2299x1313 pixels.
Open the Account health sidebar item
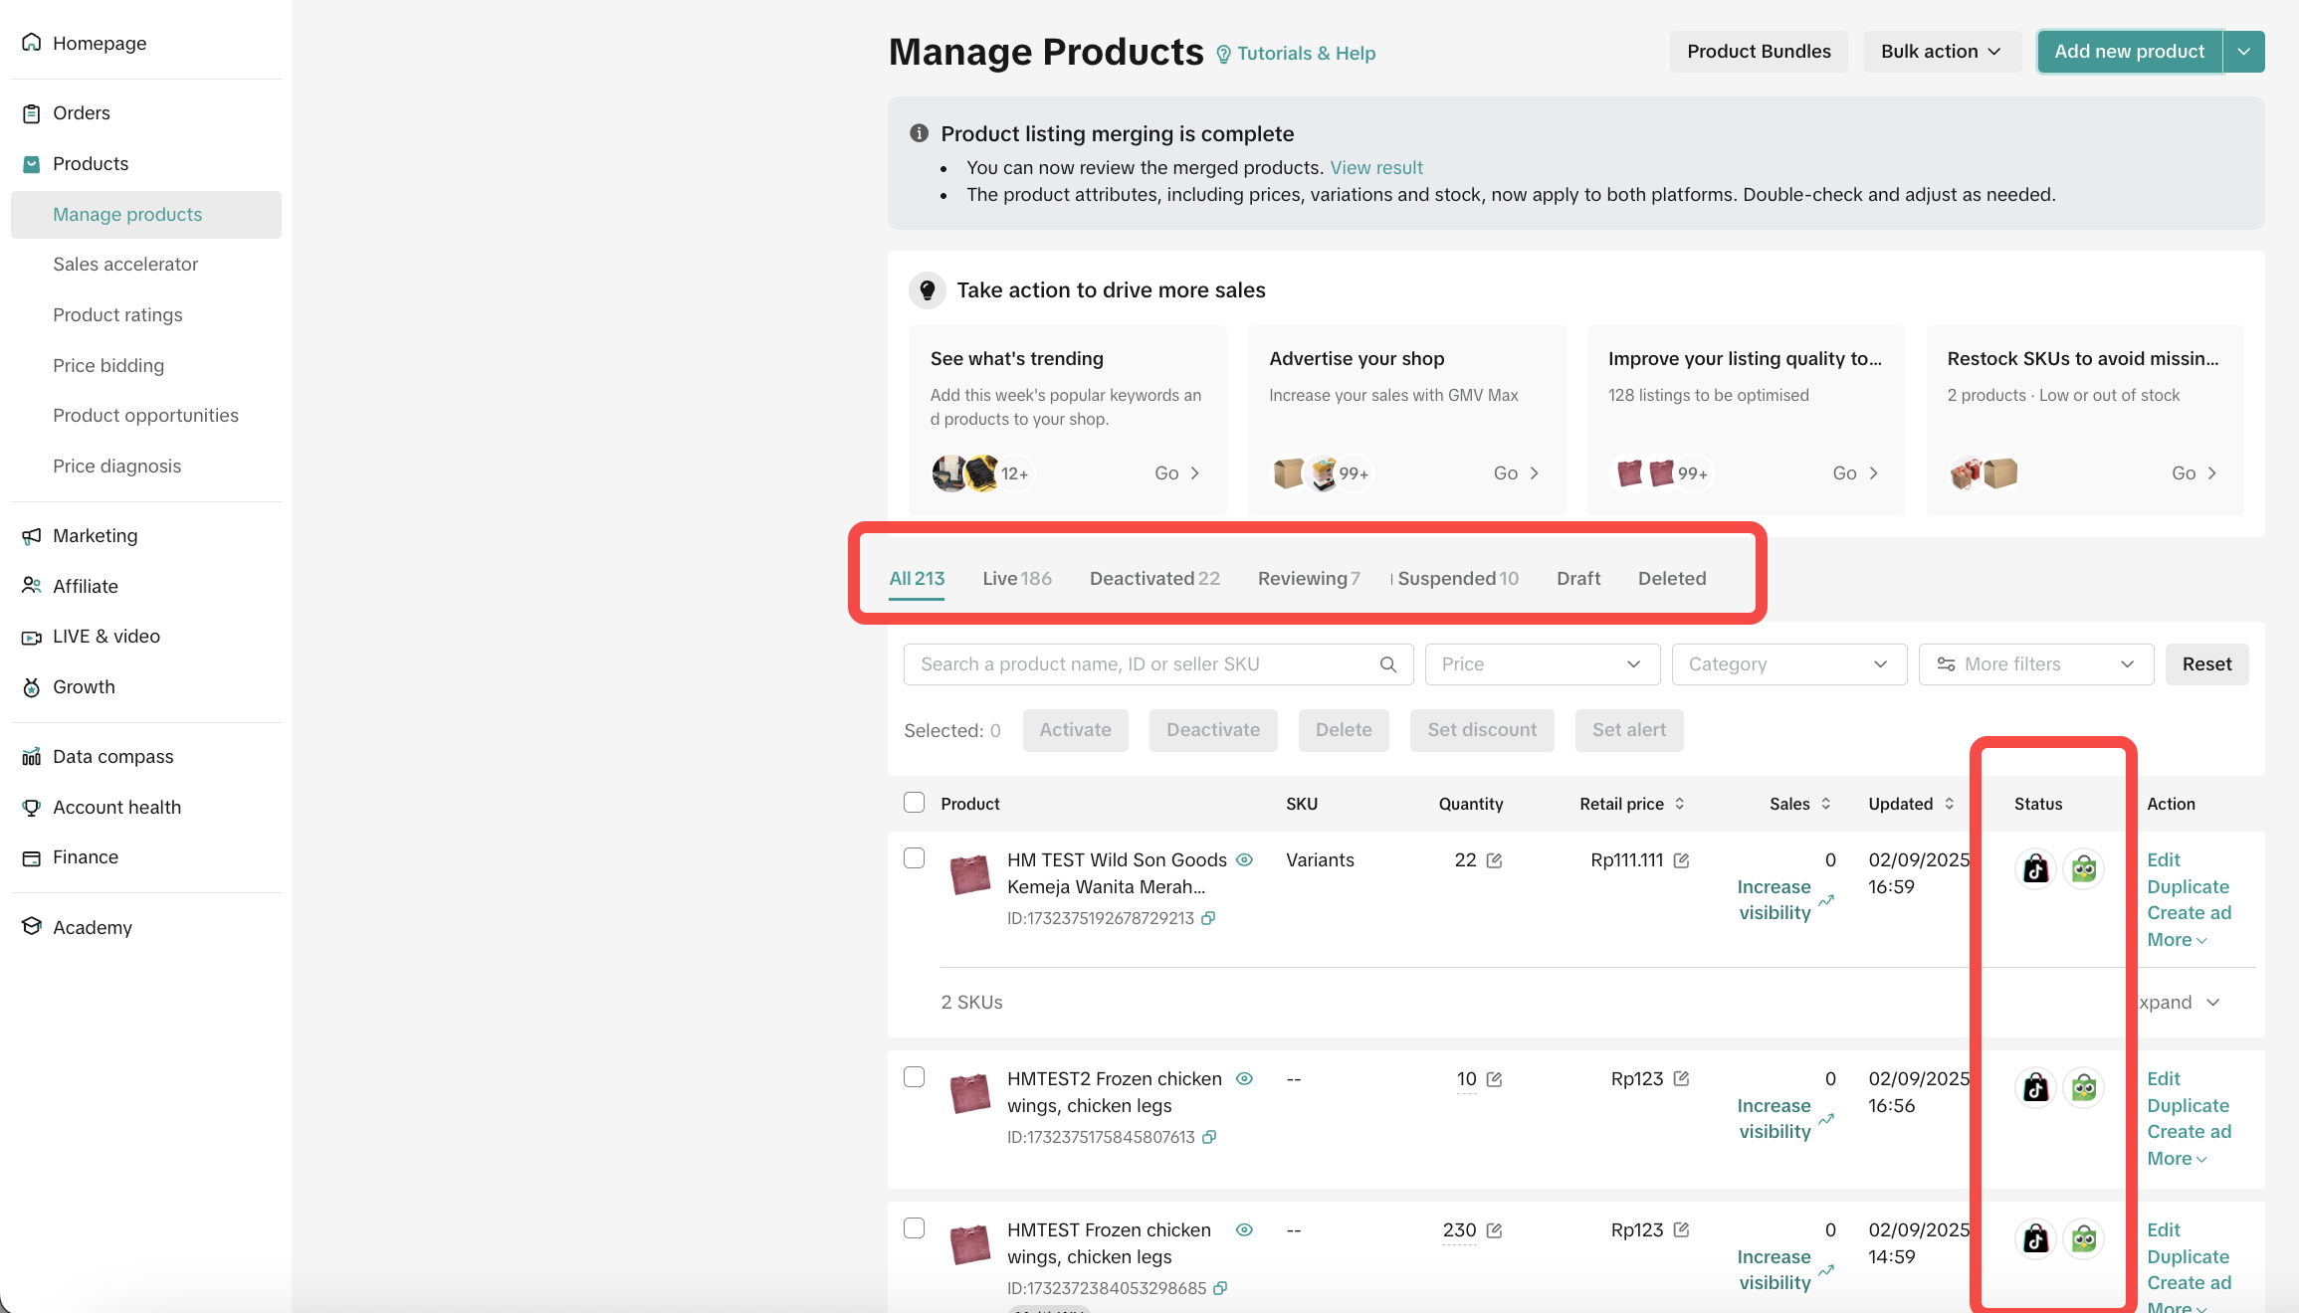[x=116, y=807]
